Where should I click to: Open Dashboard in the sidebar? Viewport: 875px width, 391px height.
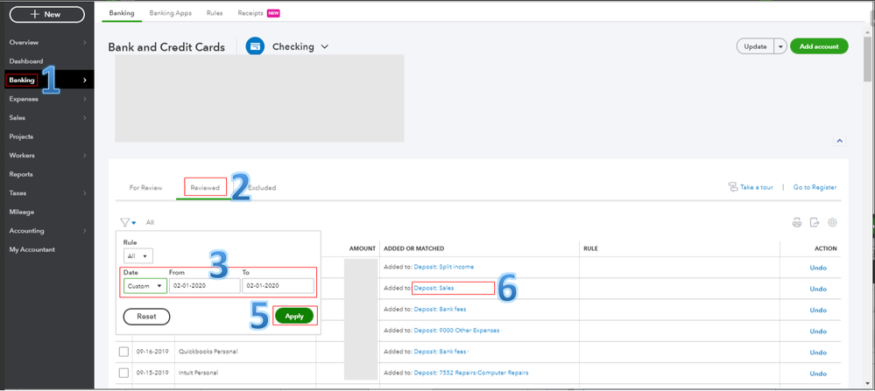point(25,61)
